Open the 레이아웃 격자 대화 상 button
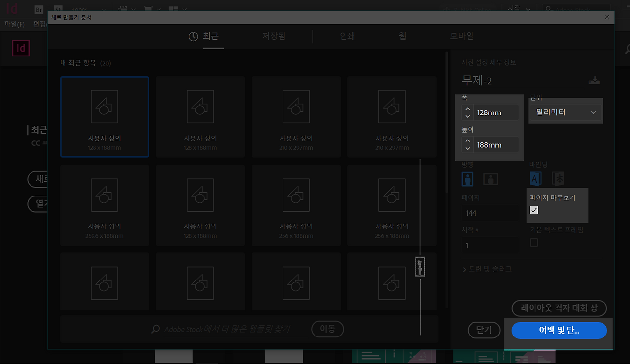The width and height of the screenshot is (630, 364). point(559,308)
